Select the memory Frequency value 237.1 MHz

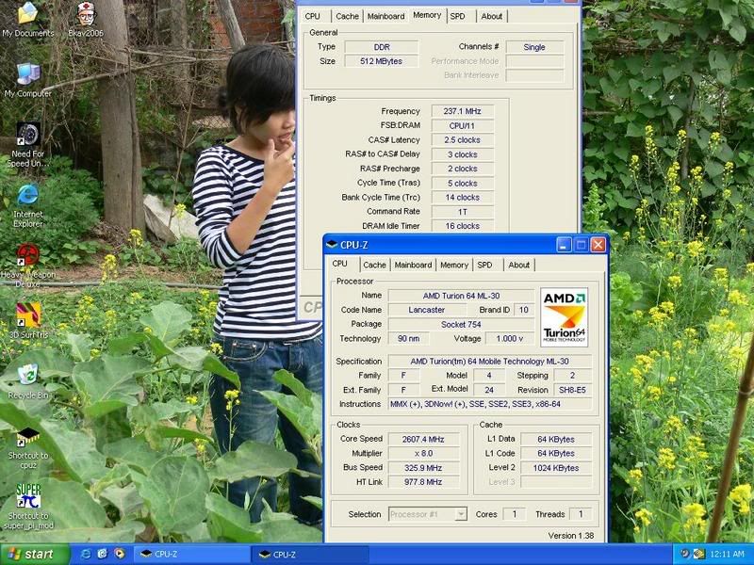click(462, 111)
